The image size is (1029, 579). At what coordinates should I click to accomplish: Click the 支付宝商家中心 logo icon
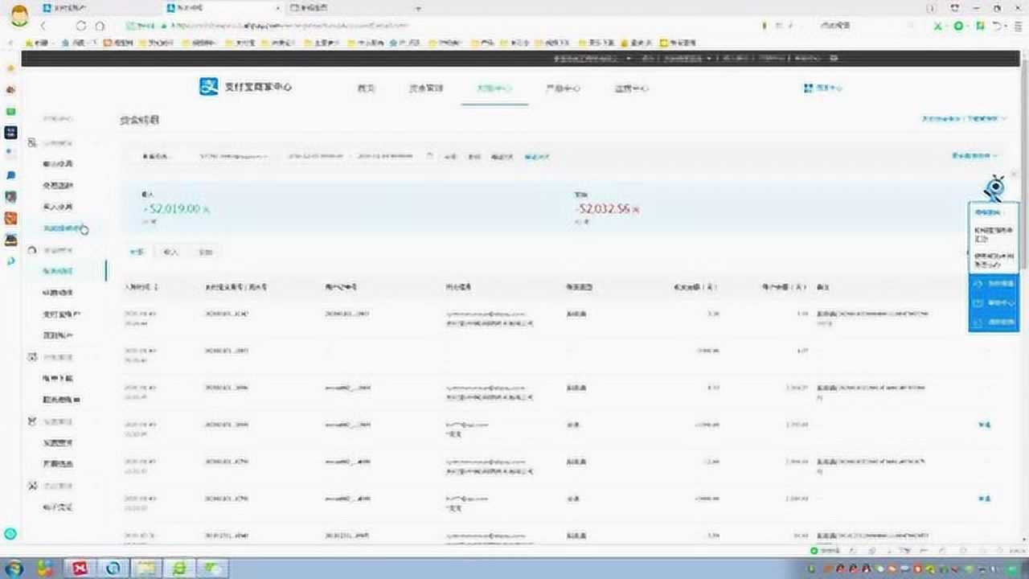[207, 87]
